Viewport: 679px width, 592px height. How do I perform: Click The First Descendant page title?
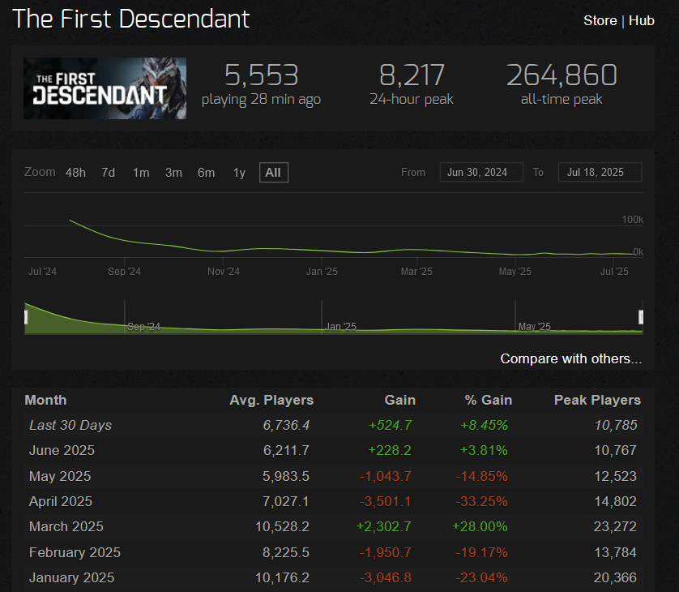point(130,19)
